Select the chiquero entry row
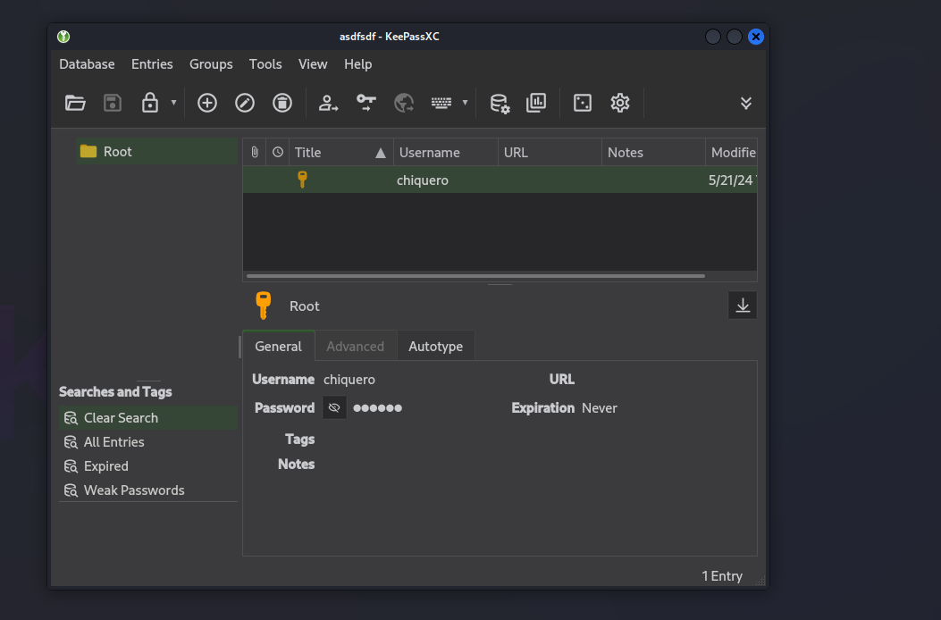This screenshot has height=620, width=941. point(500,180)
